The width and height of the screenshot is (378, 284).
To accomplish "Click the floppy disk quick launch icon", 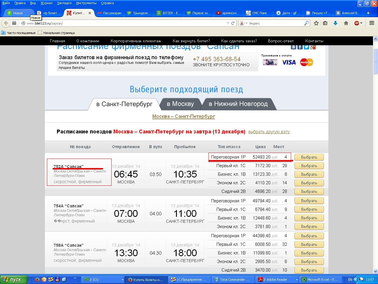I will [x=57, y=279].
